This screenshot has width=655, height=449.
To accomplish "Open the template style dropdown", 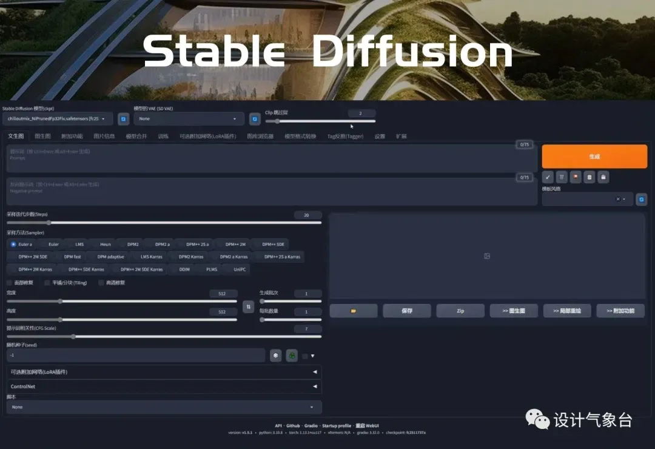I will [x=587, y=200].
